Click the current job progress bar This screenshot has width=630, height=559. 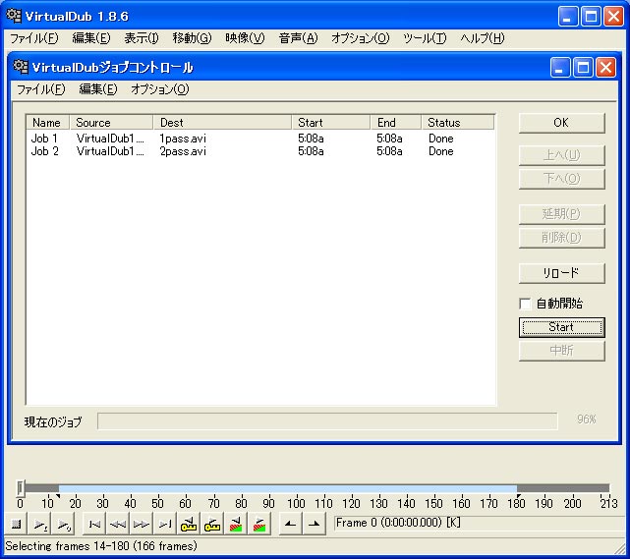327,420
